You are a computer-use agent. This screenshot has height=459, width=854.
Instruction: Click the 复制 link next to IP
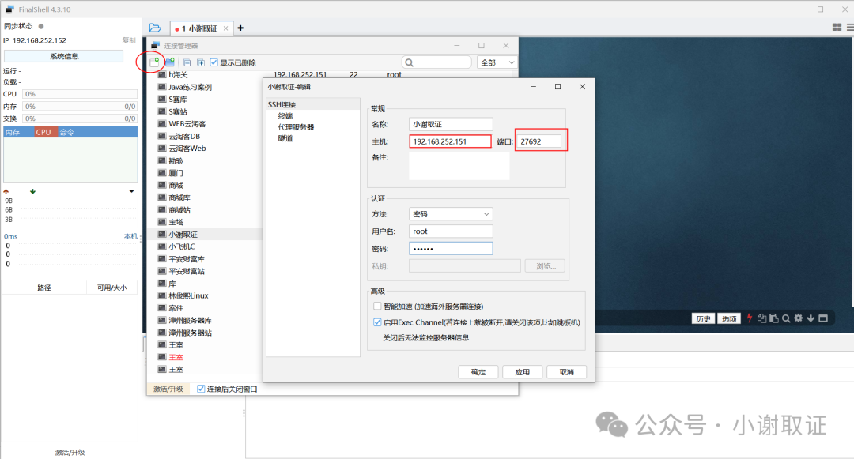(x=129, y=40)
